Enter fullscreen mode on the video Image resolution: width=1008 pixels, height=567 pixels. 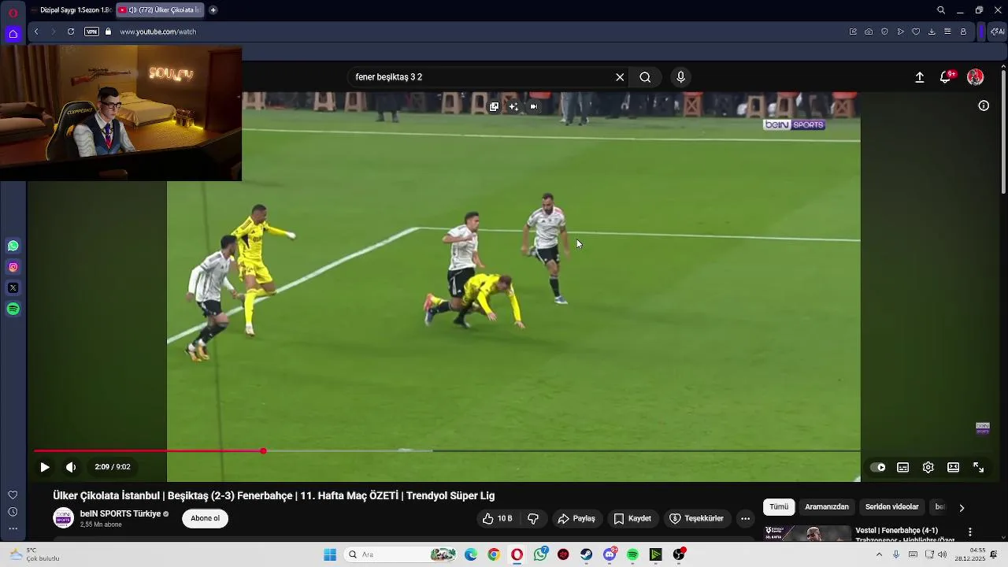978,467
